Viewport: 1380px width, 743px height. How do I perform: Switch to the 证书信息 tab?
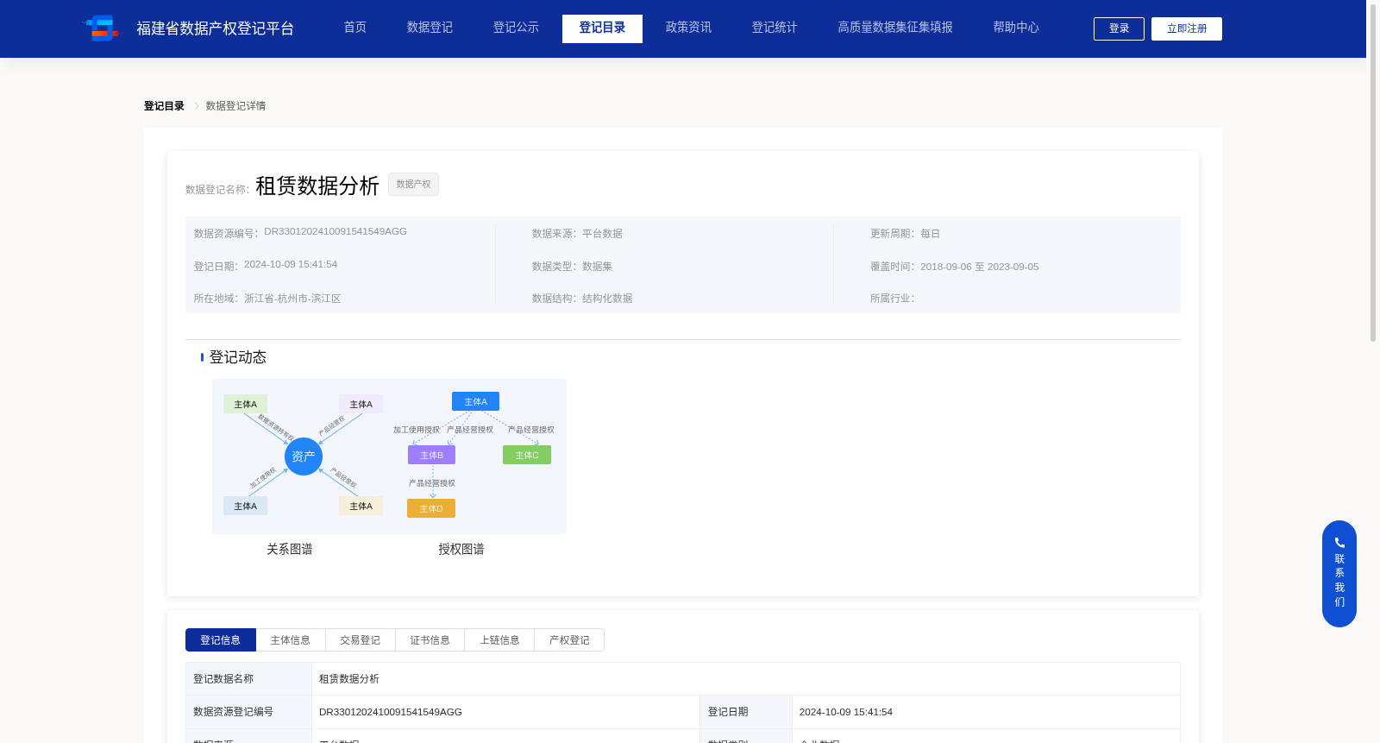(x=430, y=639)
